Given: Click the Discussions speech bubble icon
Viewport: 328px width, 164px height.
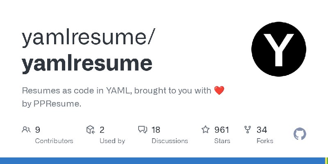Looking at the screenshot, I should (x=143, y=130).
